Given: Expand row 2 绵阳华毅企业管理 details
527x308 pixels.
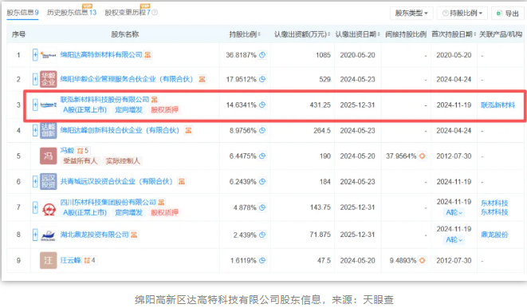Looking at the screenshot, I should 35,79.
